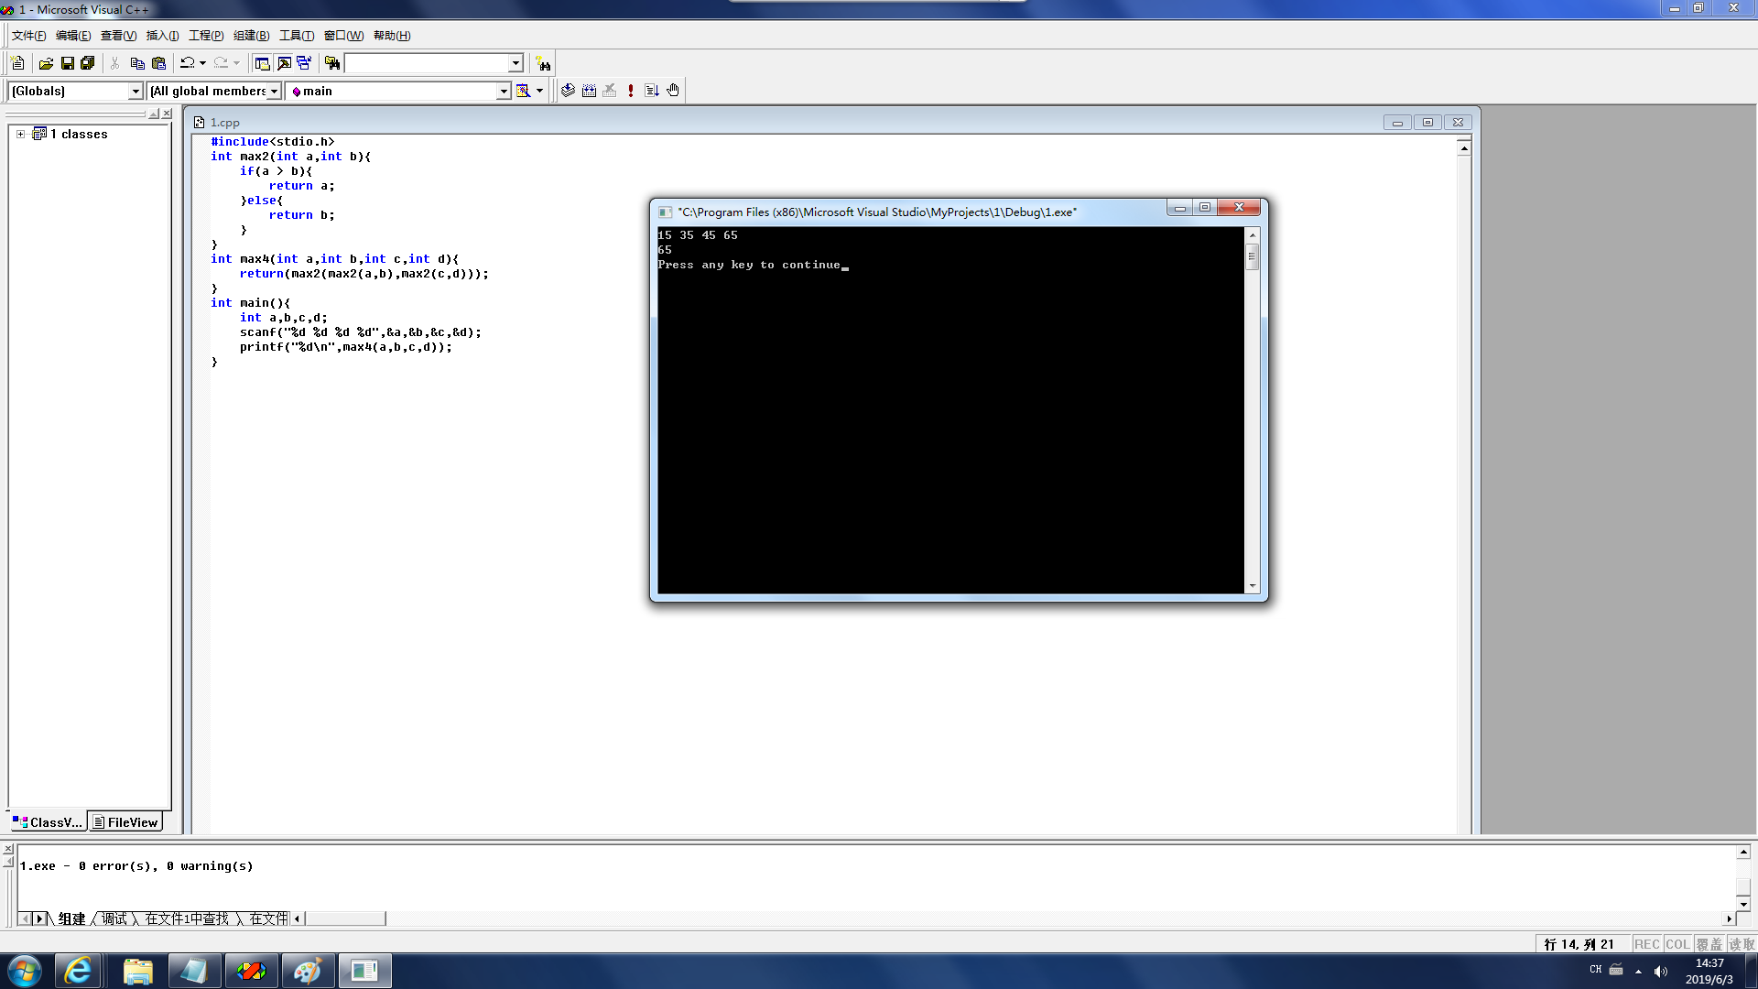
Task: Click the Open file folder icon
Action: coord(46,63)
